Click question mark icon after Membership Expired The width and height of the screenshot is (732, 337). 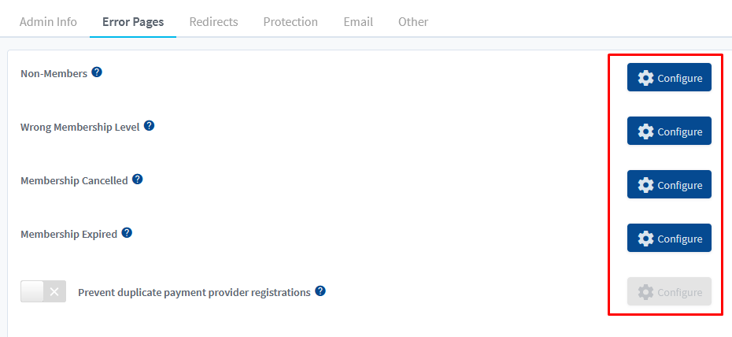coord(127,232)
